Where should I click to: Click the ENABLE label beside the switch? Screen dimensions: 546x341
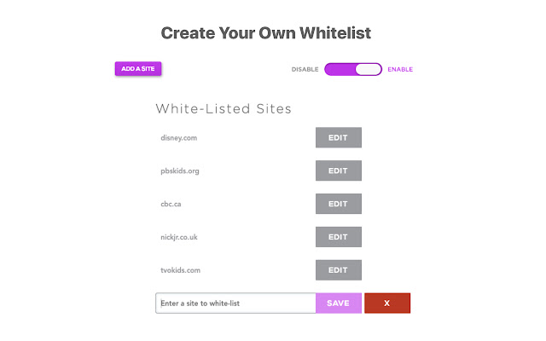point(400,69)
